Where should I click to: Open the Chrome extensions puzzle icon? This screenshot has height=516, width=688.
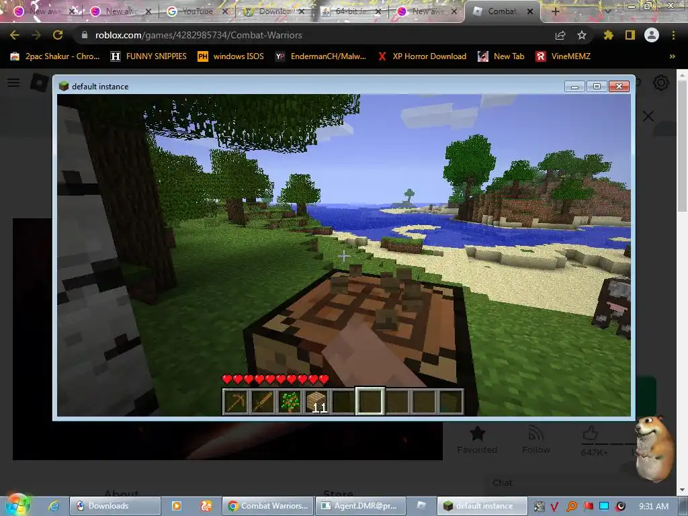[x=608, y=35]
